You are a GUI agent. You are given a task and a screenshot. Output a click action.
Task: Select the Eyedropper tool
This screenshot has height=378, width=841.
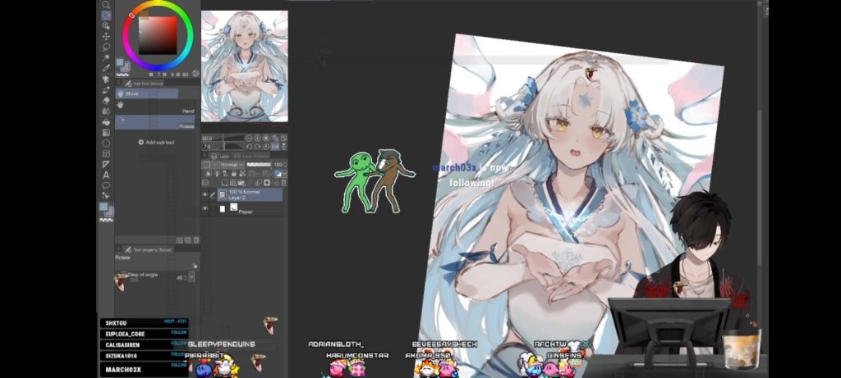(106, 68)
